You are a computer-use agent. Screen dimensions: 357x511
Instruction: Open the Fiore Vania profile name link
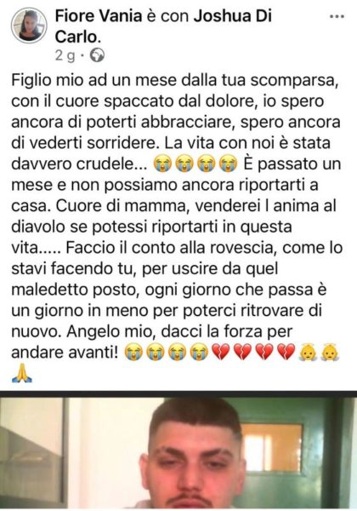(x=99, y=16)
